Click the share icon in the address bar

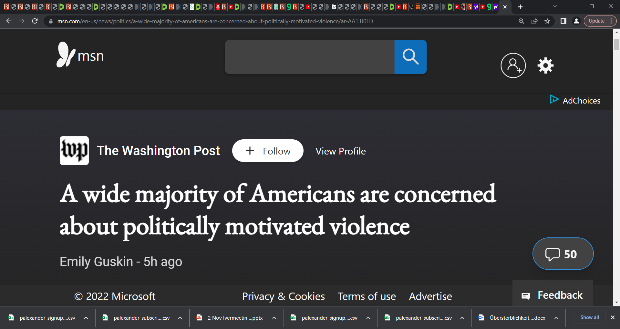(534, 21)
